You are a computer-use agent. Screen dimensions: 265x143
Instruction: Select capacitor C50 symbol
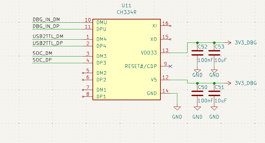point(197,93)
